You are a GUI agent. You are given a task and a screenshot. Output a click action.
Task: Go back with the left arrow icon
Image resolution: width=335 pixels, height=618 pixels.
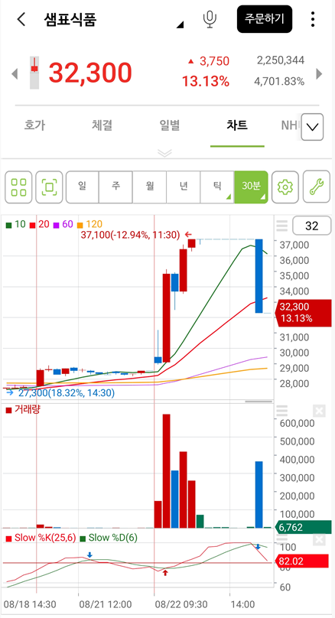coord(21,19)
